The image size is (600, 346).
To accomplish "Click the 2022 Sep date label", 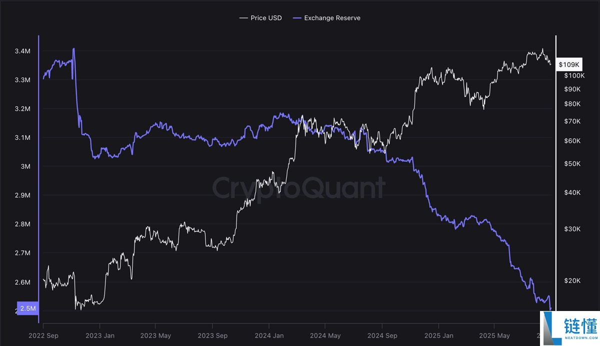I will point(43,335).
